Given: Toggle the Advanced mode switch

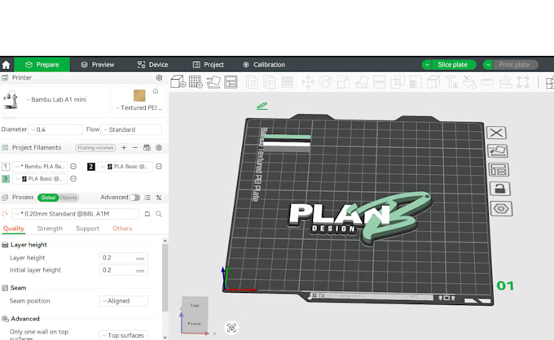Looking at the screenshot, I should click(x=134, y=198).
